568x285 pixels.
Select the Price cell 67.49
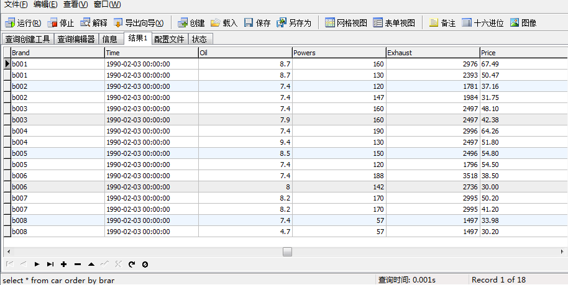coord(524,64)
